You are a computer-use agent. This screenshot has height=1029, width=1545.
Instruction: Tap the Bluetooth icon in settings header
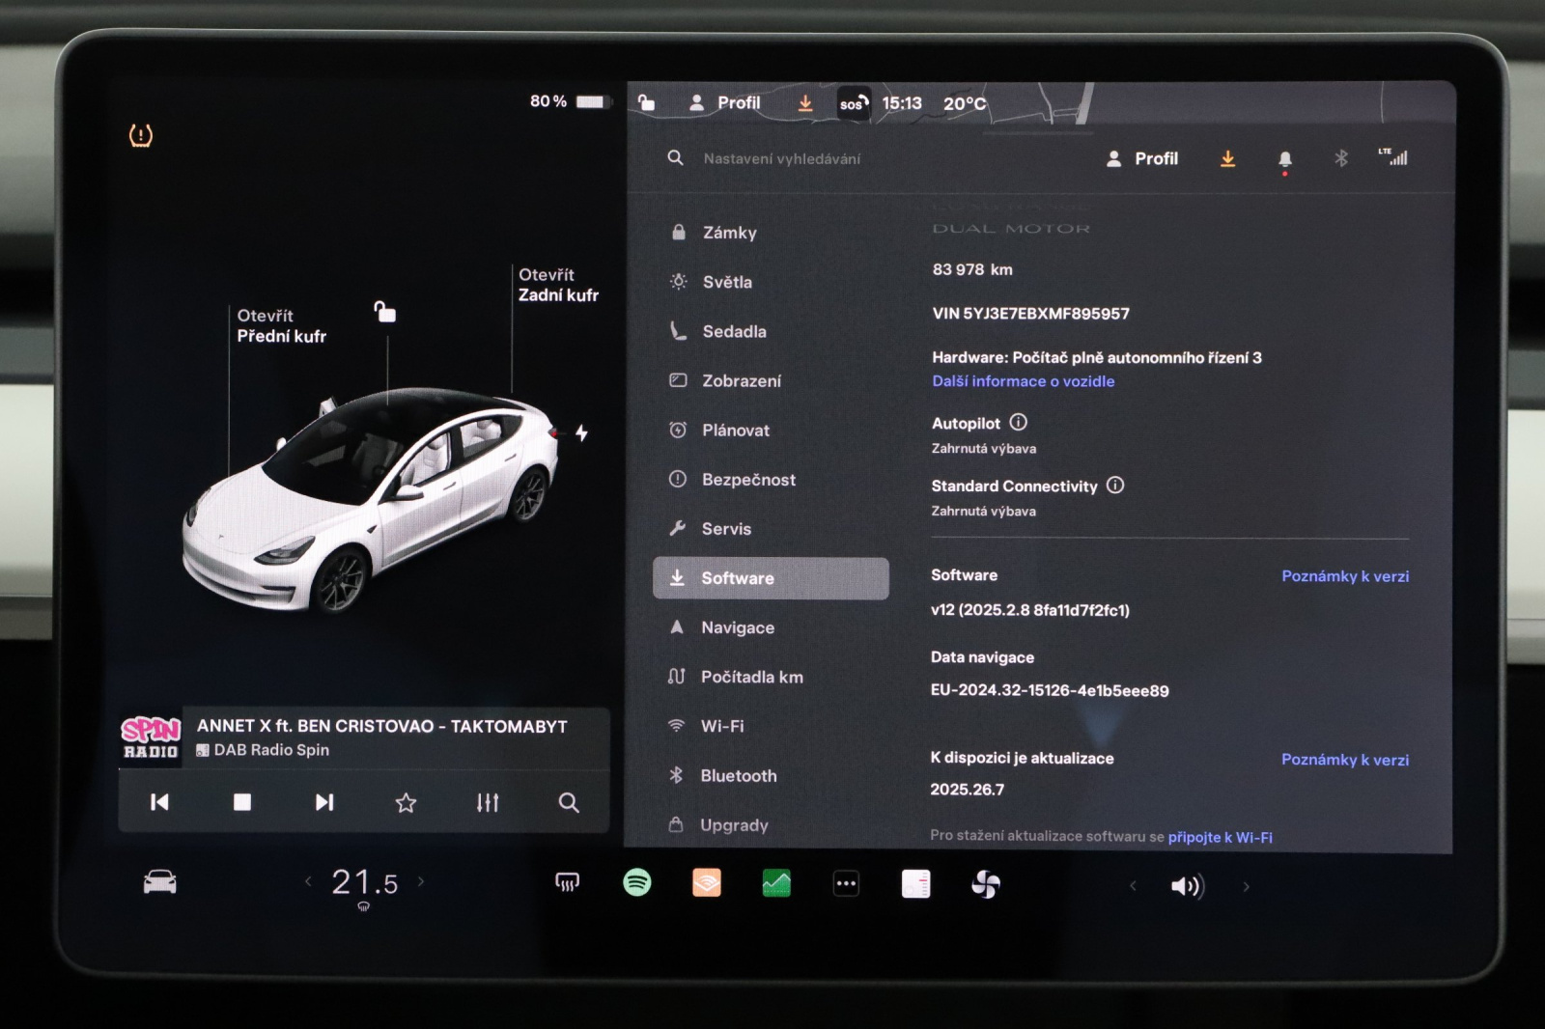click(1340, 158)
